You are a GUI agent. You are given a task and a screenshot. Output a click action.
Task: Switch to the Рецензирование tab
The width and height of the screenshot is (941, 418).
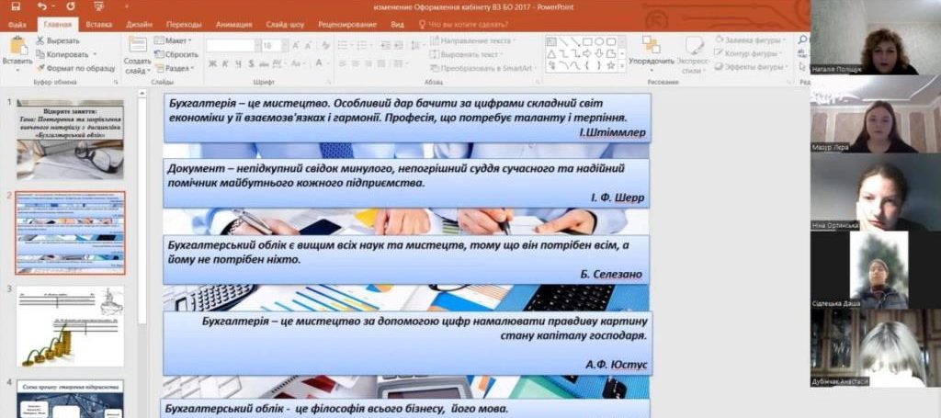(347, 25)
